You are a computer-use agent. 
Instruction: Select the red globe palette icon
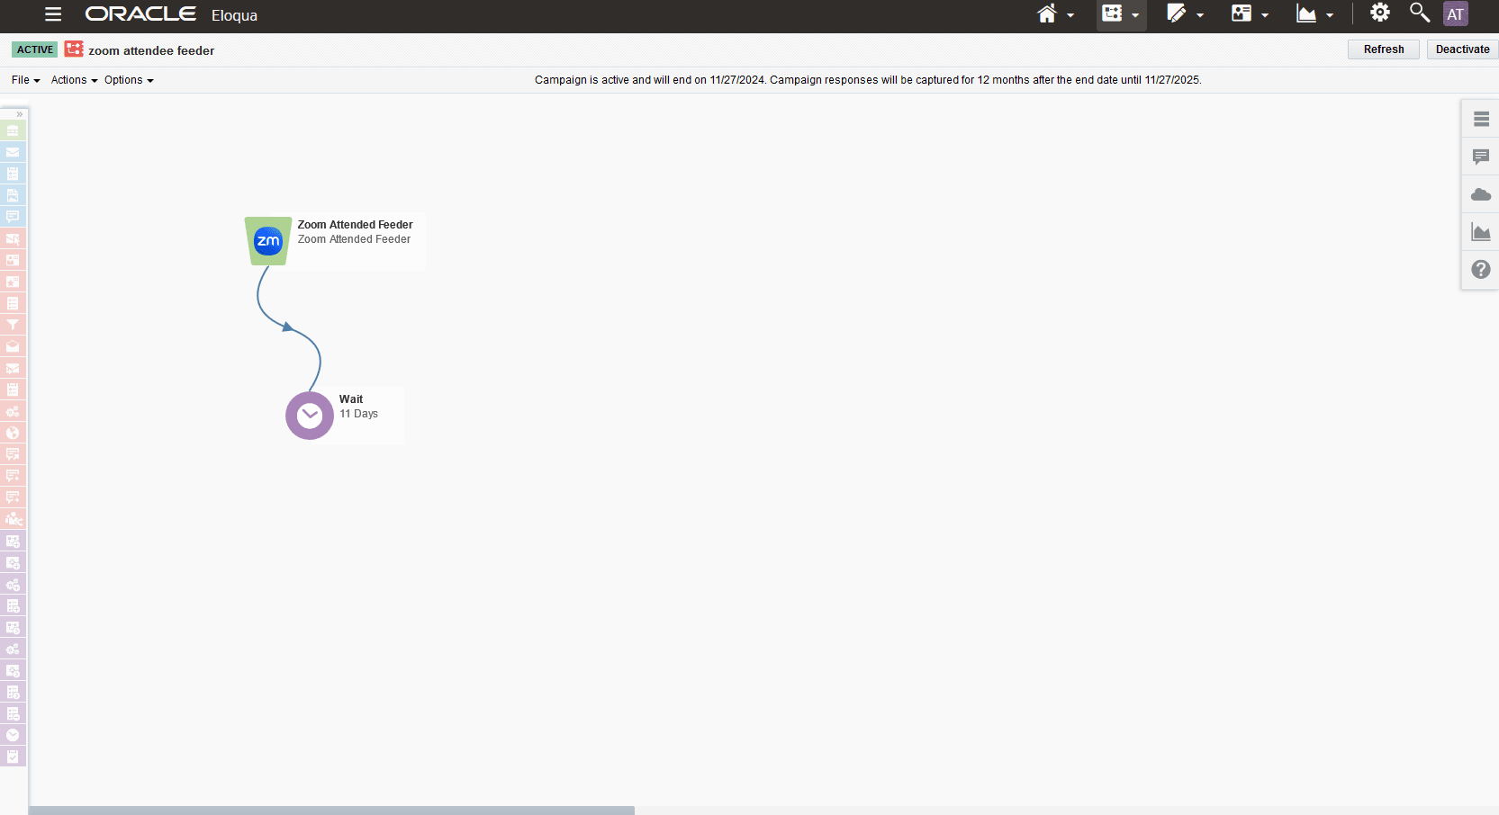coord(13,433)
